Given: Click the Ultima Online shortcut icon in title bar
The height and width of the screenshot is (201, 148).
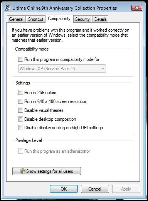Looking at the screenshot, I should tap(7, 8).
